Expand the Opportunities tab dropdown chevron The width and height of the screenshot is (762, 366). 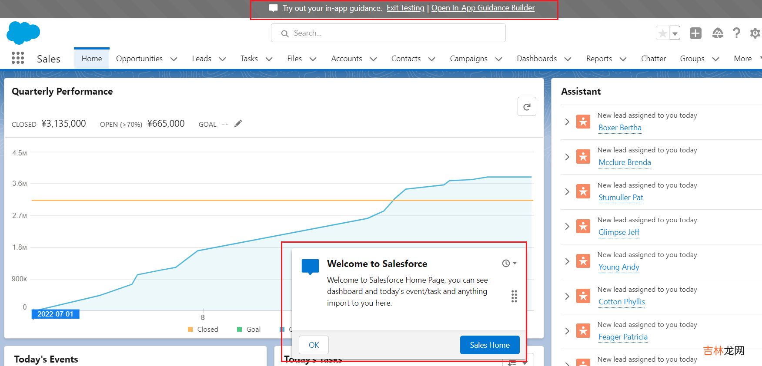pos(174,59)
